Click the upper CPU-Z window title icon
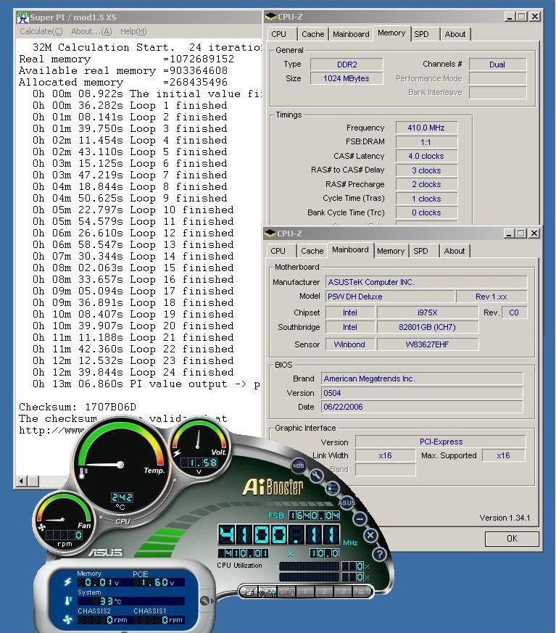The image size is (556, 633). click(x=270, y=17)
